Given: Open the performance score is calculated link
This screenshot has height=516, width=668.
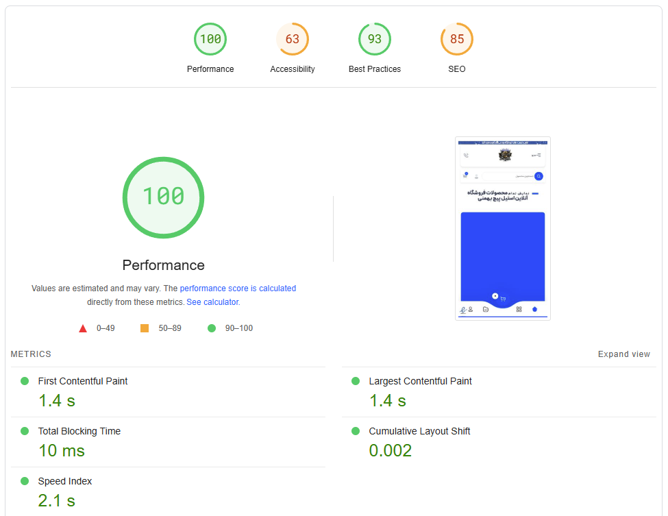Looking at the screenshot, I should click(238, 288).
